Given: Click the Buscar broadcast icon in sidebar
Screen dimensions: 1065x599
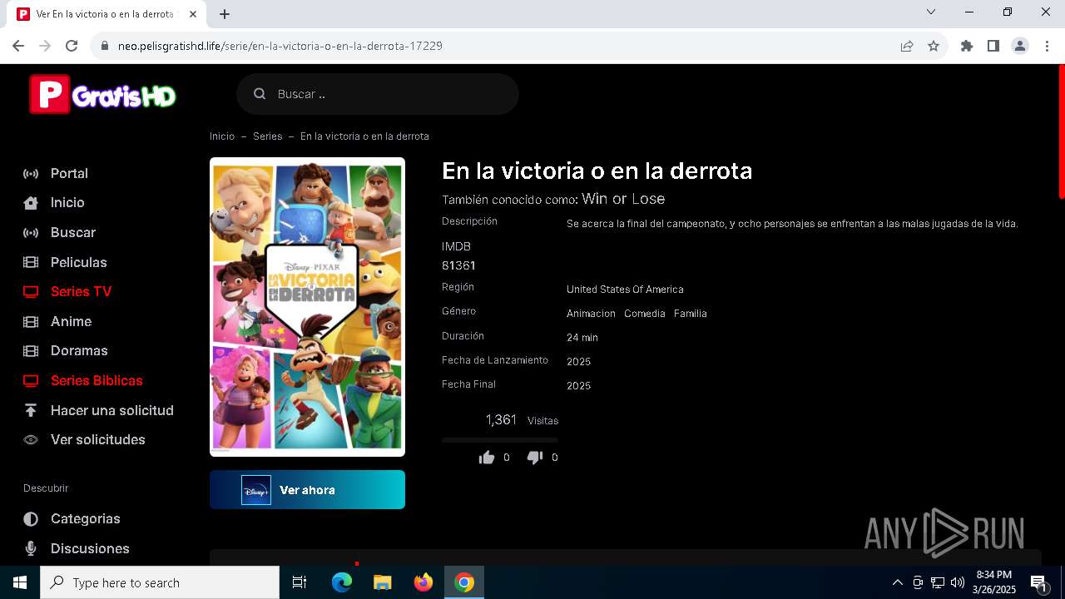Looking at the screenshot, I should 31,233.
